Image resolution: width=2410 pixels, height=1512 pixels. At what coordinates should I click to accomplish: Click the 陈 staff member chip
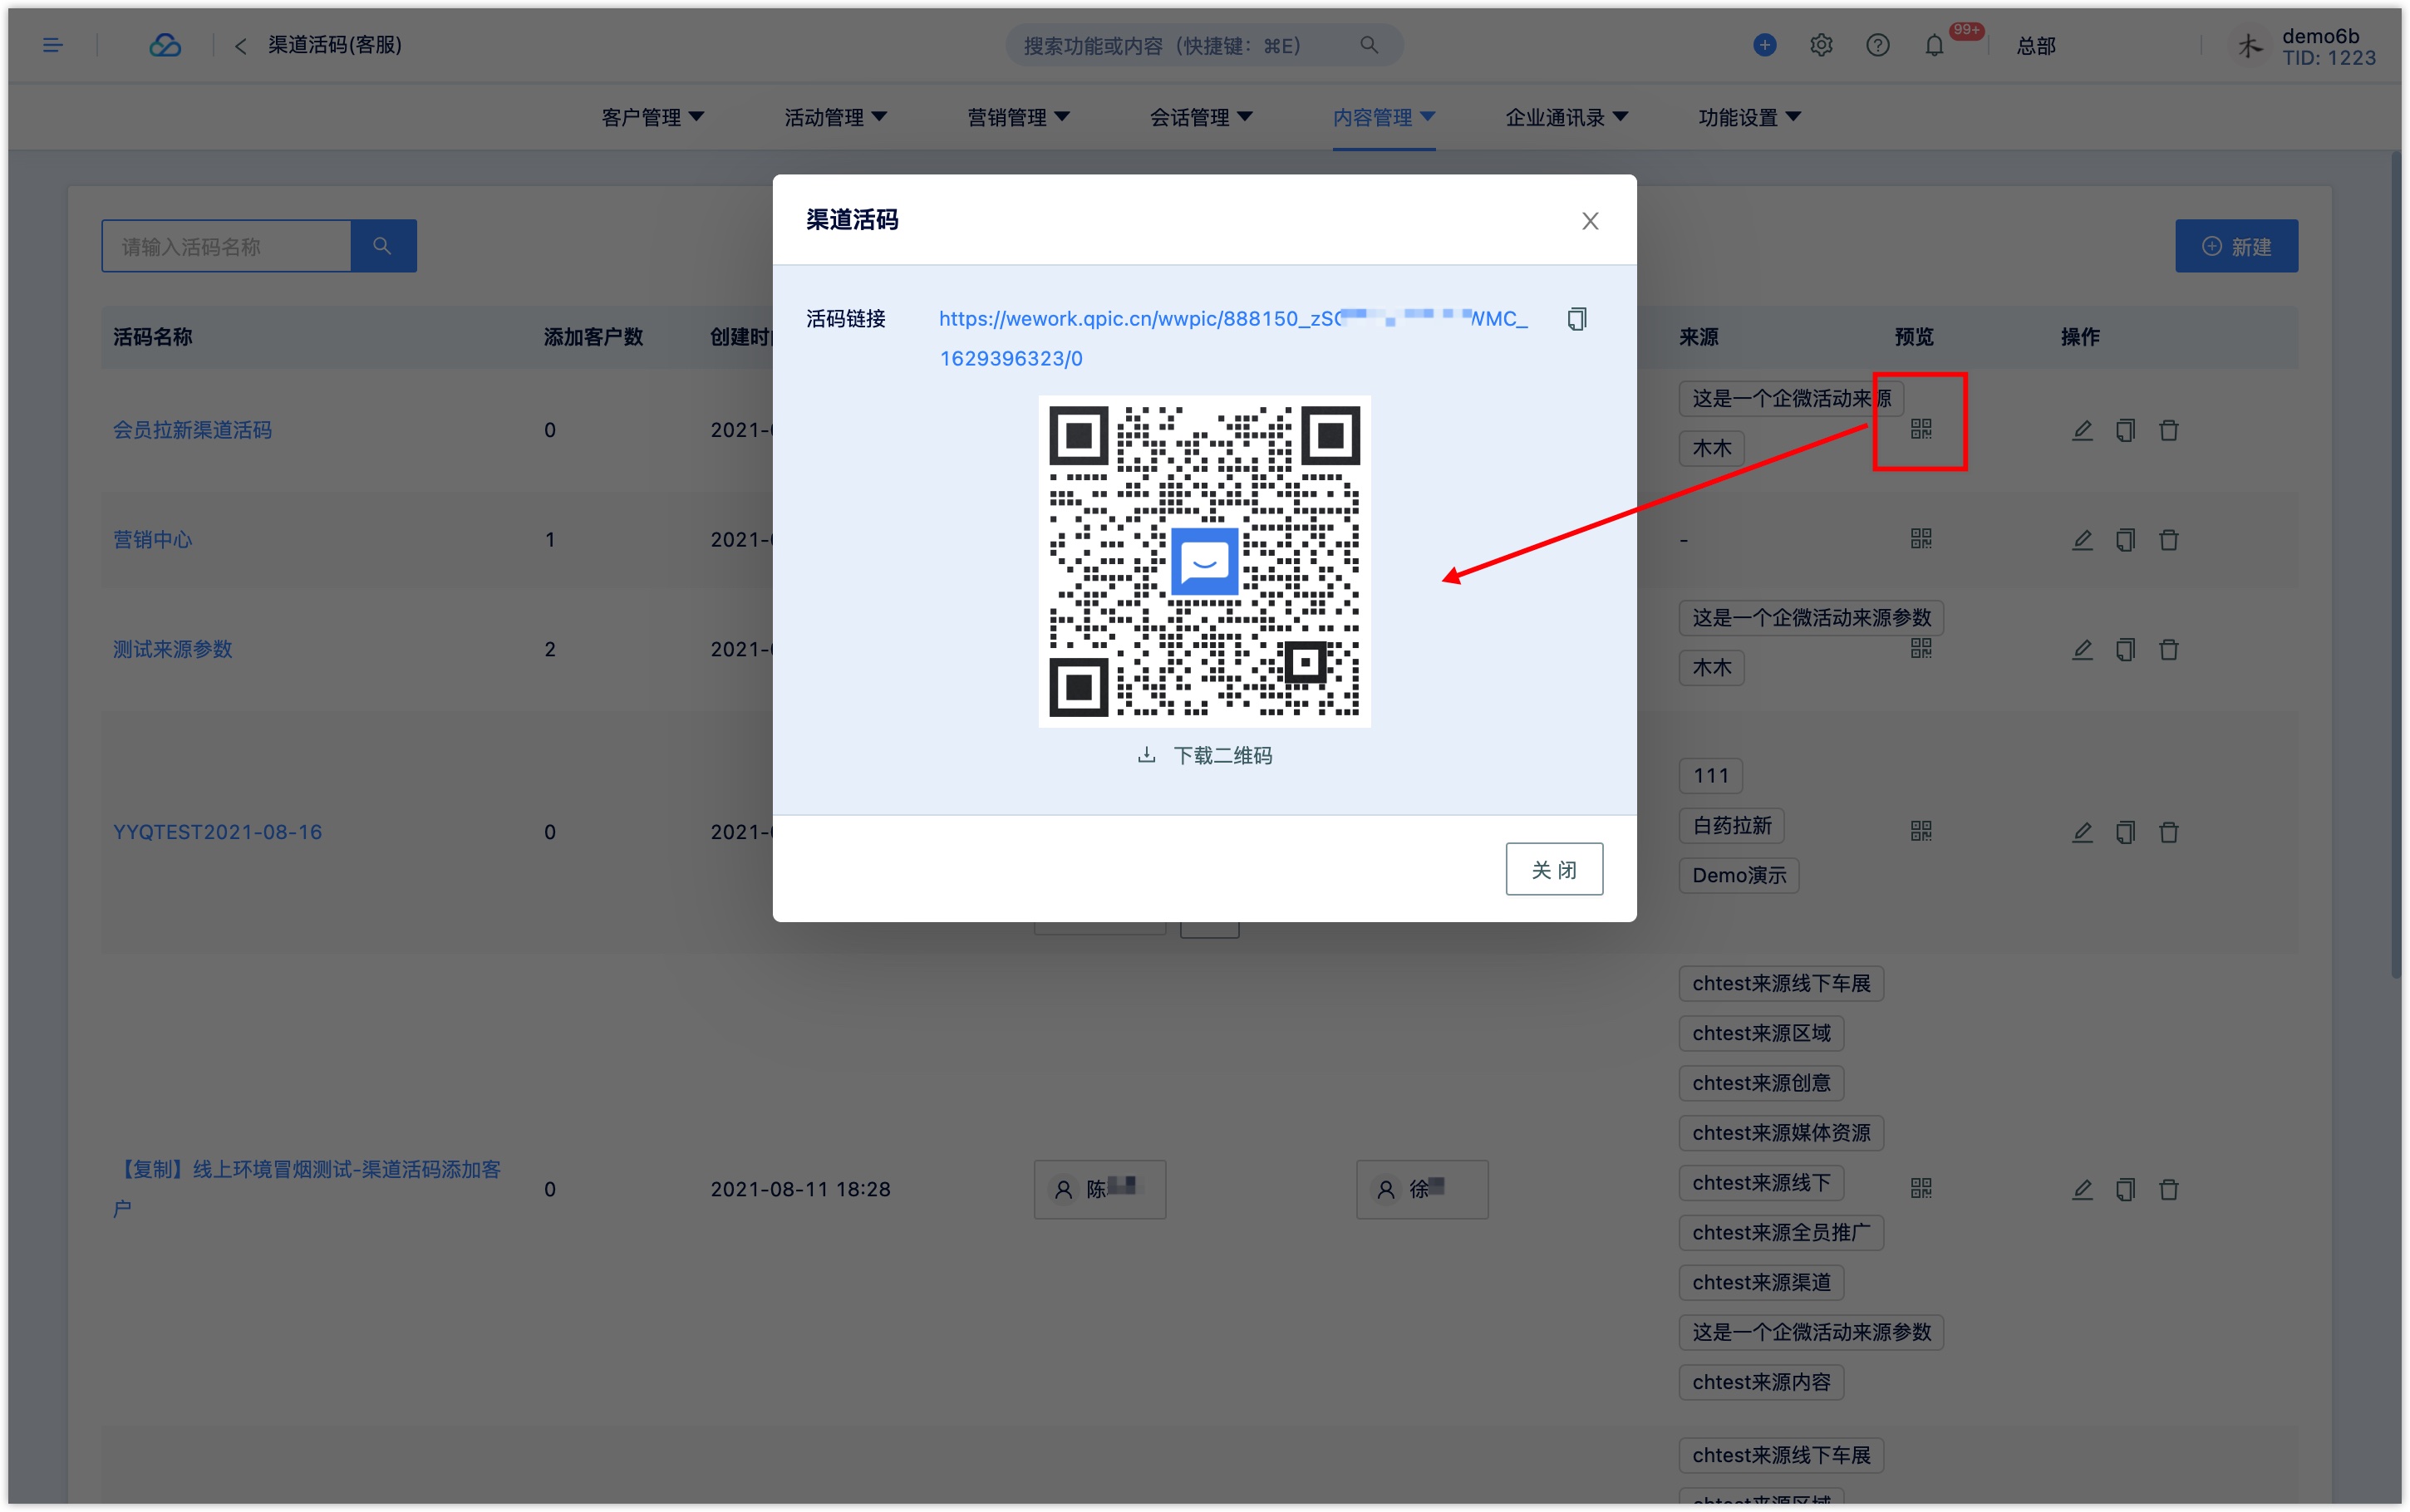(1099, 1189)
